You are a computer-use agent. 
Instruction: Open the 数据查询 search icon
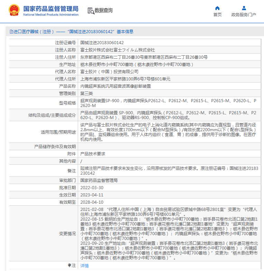coord(91,11)
